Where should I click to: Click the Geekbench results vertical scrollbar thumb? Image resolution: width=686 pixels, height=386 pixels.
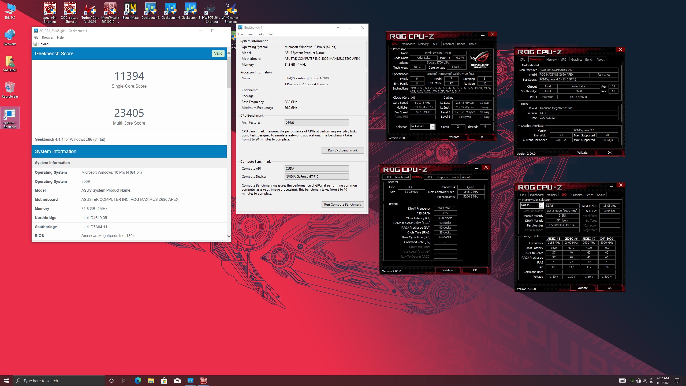pyautogui.click(x=229, y=72)
